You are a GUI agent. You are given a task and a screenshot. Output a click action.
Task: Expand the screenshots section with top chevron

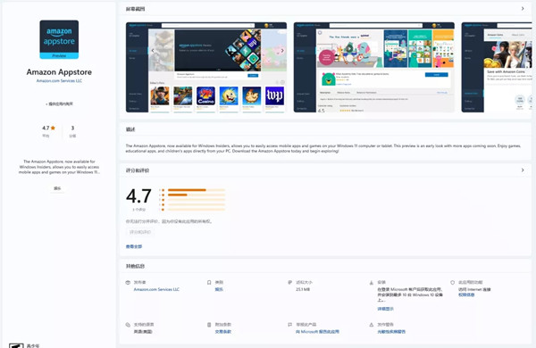[523, 9]
